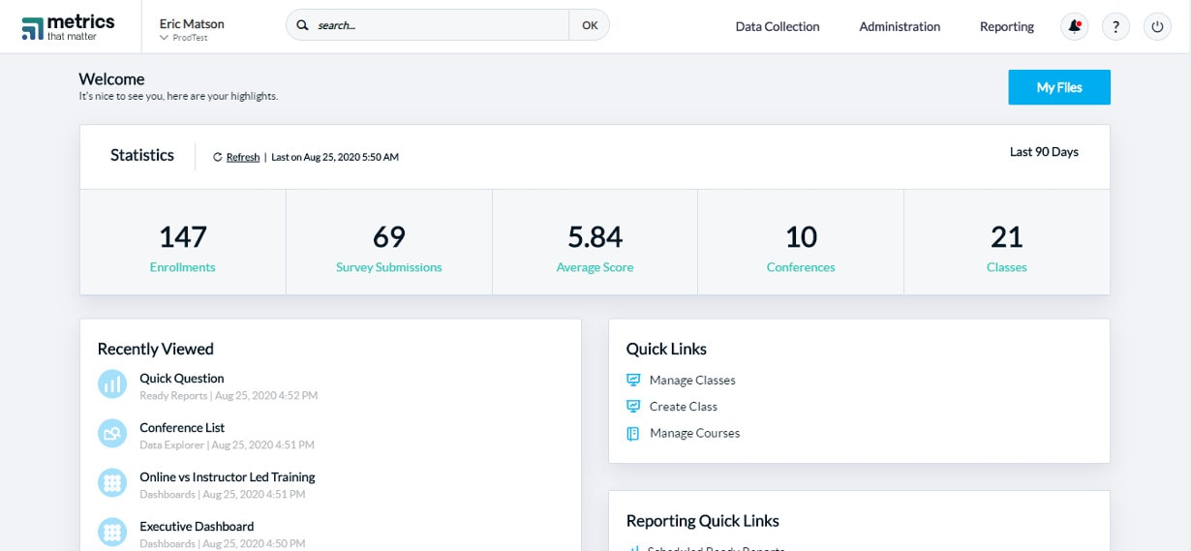Click the Conference List data explorer icon
This screenshot has height=551, width=1191.
tap(112, 434)
